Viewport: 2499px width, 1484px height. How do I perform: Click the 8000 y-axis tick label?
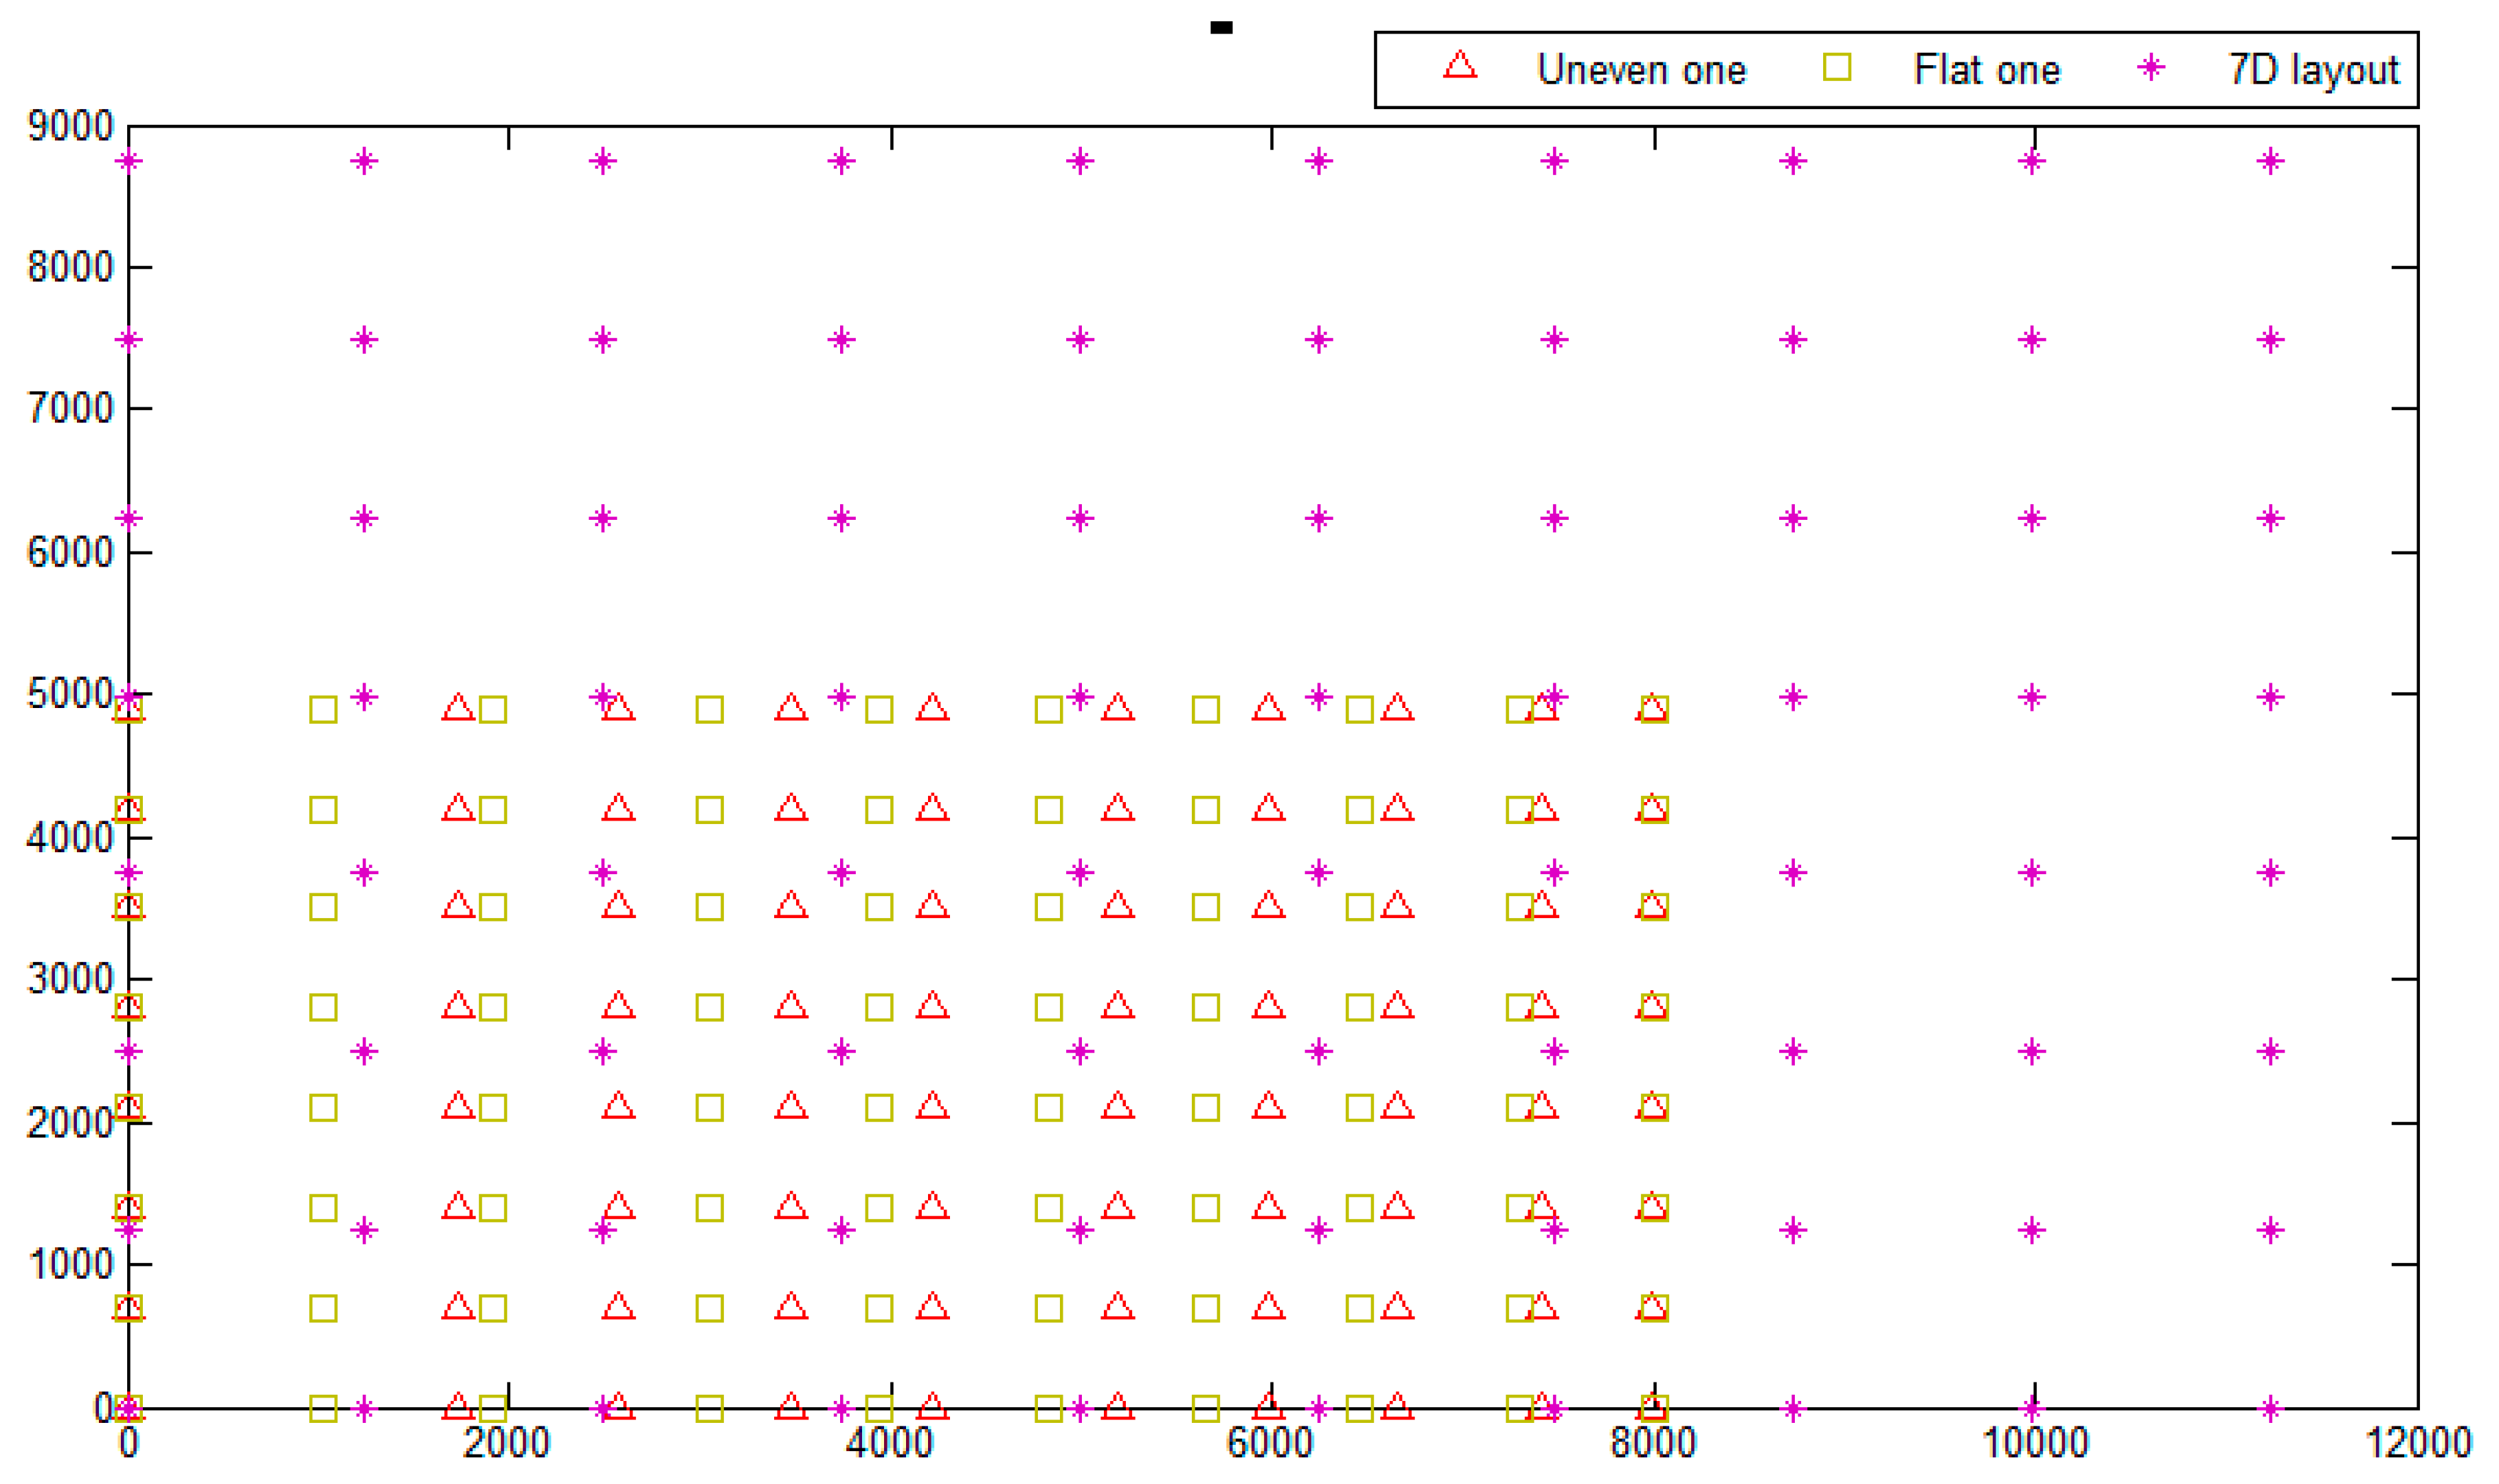click(70, 267)
